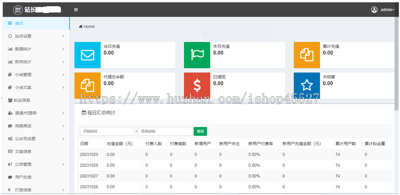Click the 累计充值 copy icon tile

307,55
